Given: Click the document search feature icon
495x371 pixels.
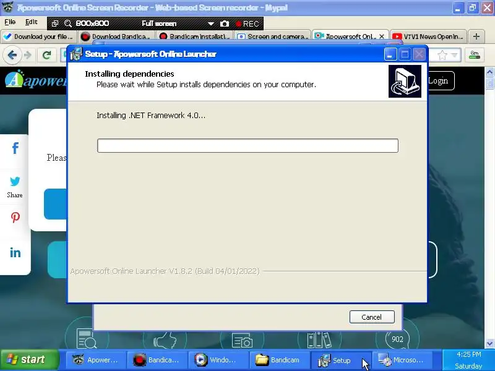Looking at the screenshot, I should (x=87, y=338).
